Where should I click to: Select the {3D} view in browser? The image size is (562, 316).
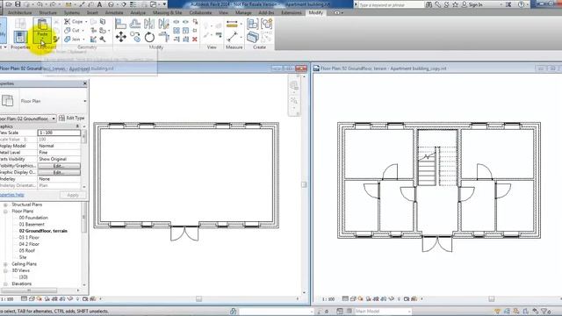click(24, 277)
